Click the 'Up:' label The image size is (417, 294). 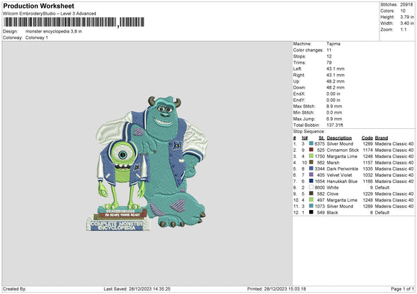point(297,81)
